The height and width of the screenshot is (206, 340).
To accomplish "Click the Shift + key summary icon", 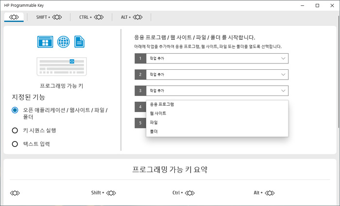I will tap(103, 193).
